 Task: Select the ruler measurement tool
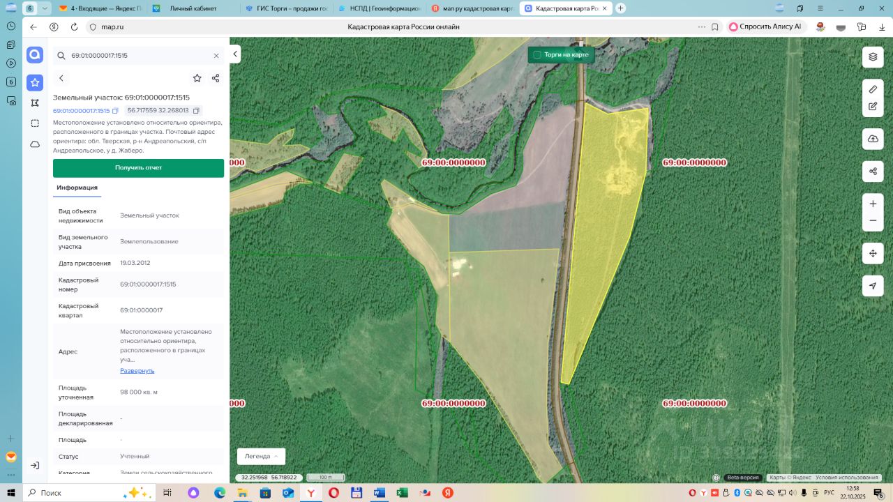click(873, 89)
